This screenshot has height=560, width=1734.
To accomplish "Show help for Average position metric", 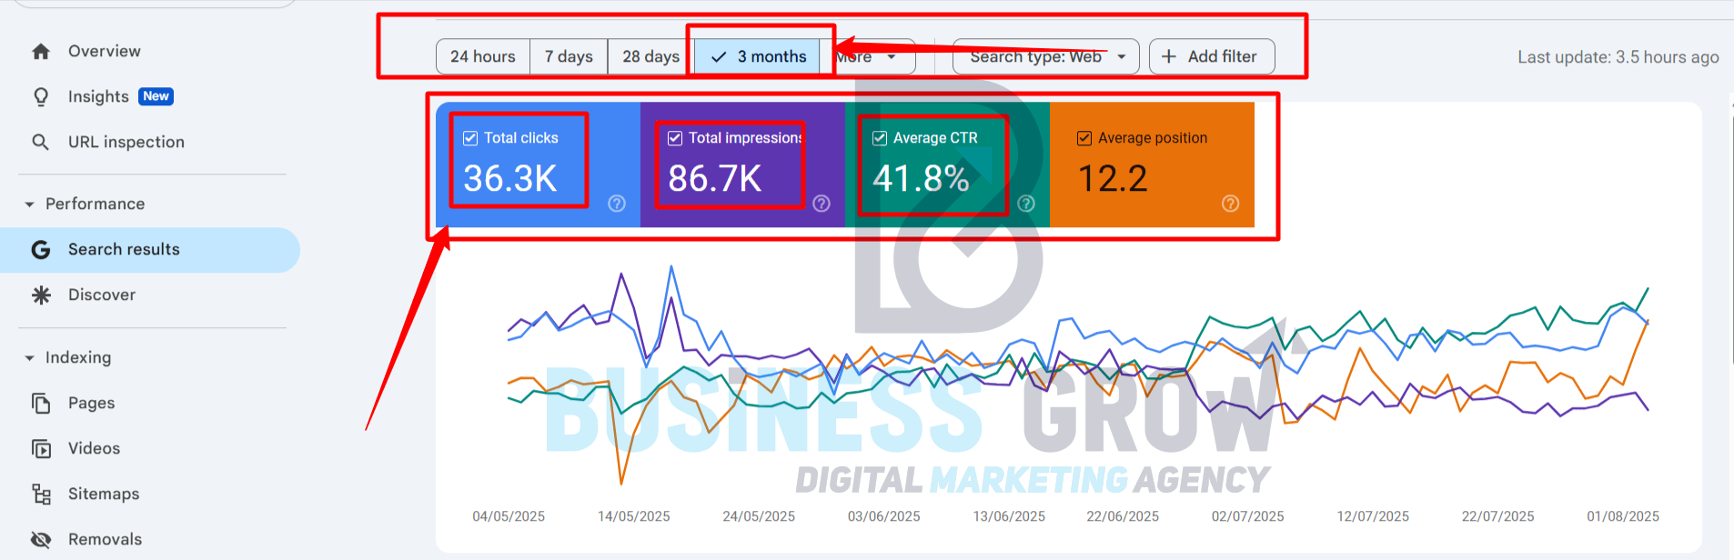I will (x=1230, y=204).
